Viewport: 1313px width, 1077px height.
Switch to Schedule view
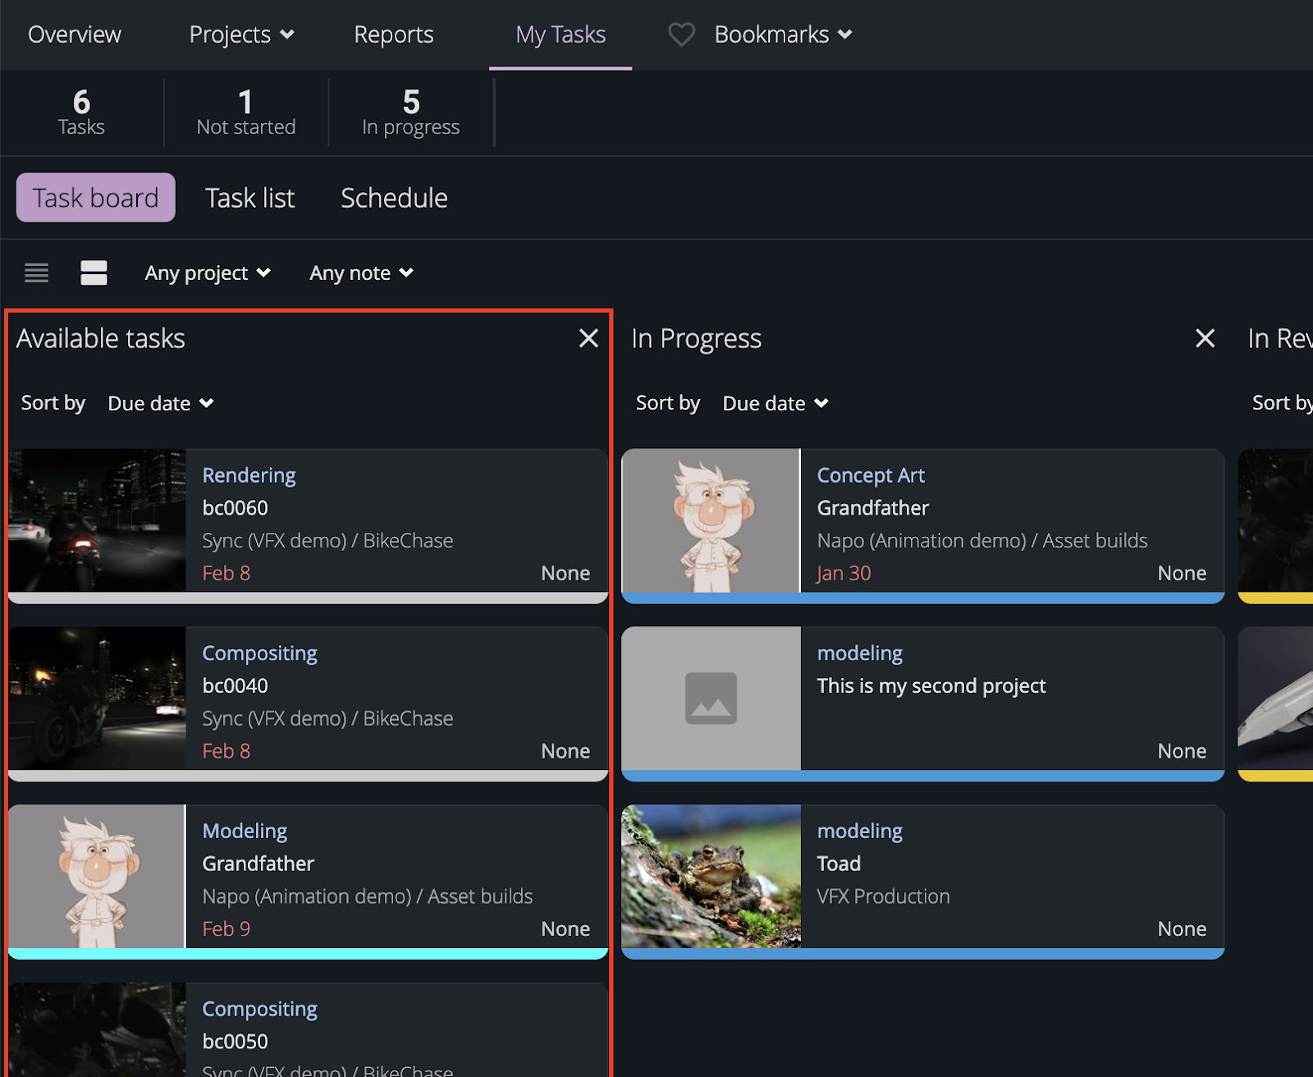click(x=394, y=197)
